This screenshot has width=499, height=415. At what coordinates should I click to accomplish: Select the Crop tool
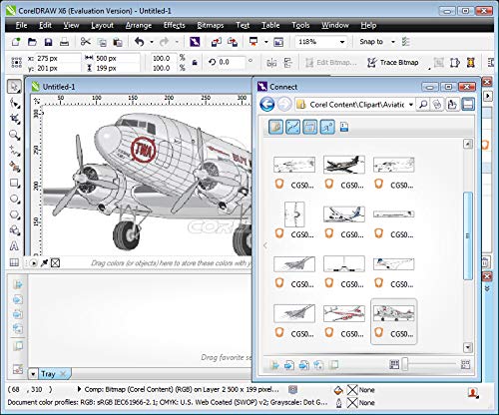pos(14,119)
